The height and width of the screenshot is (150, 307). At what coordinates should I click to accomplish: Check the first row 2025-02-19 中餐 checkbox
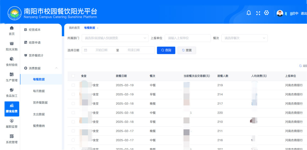coord(73,85)
